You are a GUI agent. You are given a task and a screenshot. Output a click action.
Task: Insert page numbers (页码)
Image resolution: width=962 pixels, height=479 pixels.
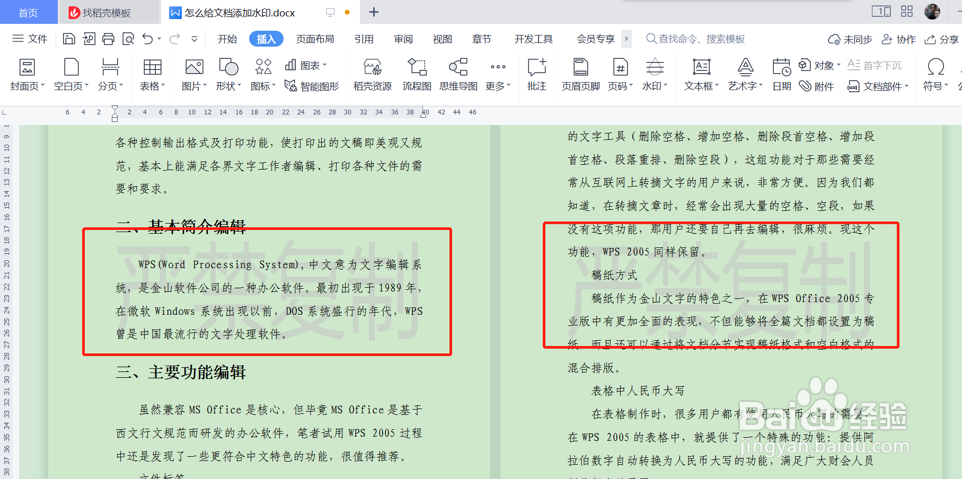click(620, 75)
